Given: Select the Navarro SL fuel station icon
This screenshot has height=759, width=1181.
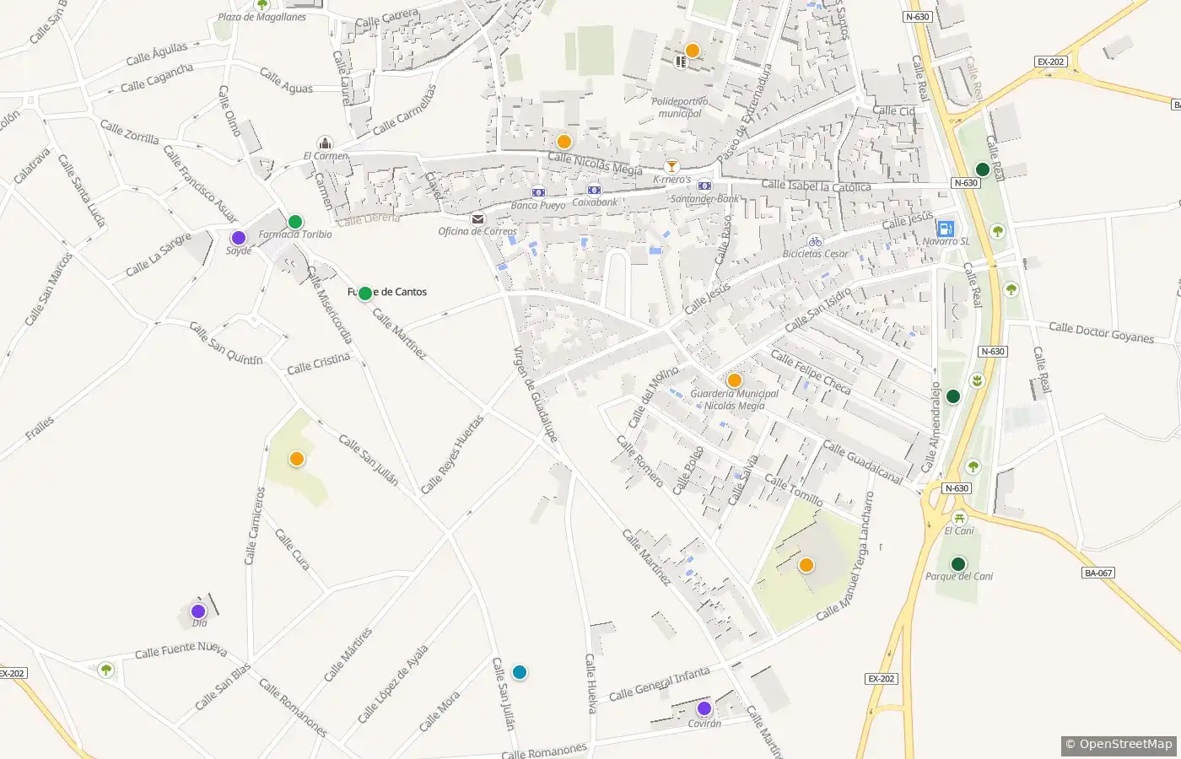Looking at the screenshot, I should pos(946,229).
